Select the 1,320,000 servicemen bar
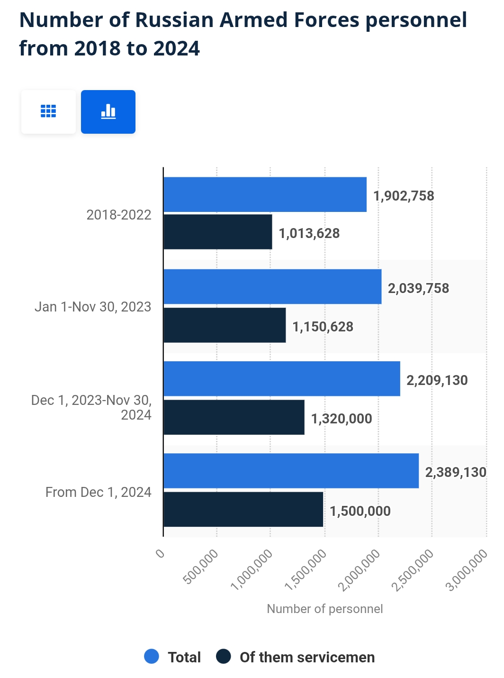This screenshot has height=678, width=504. pyautogui.click(x=234, y=417)
